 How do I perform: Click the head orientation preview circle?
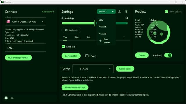tap(159, 32)
